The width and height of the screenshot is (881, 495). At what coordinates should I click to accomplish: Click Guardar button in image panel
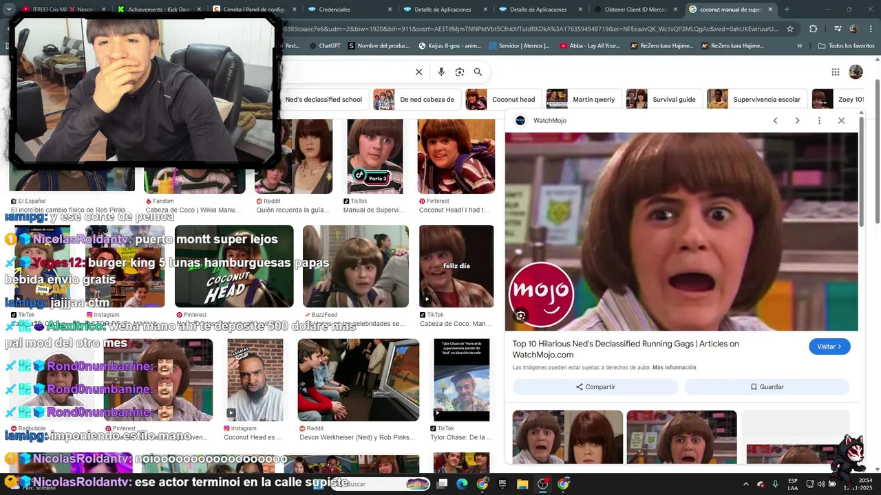(x=767, y=387)
